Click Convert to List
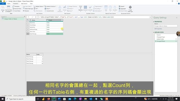The image size is (180, 101). click(49, 11)
